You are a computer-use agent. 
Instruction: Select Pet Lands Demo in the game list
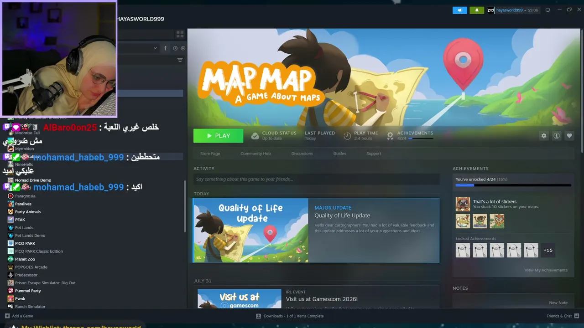30,236
